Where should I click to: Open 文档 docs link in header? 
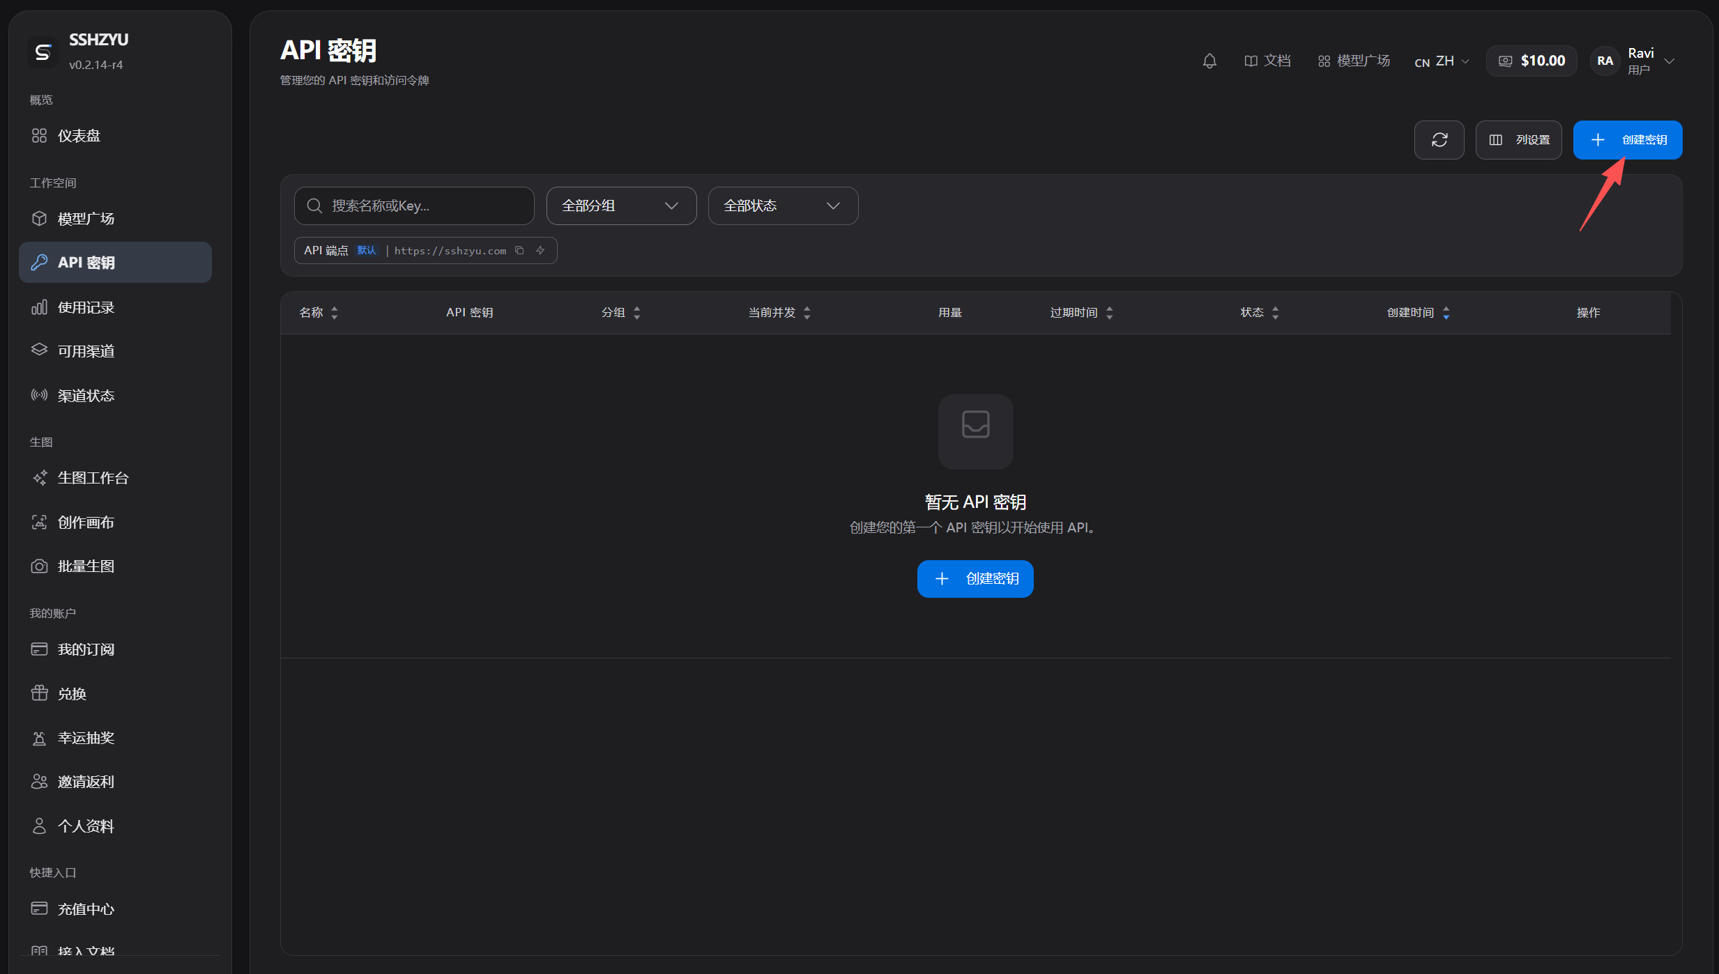click(x=1267, y=61)
